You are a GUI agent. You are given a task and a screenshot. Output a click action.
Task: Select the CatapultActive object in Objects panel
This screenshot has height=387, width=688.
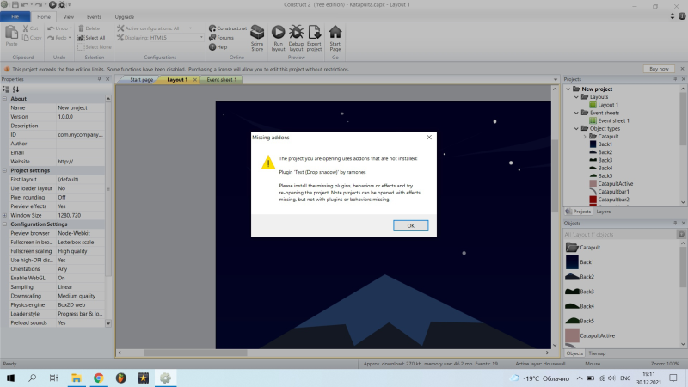tap(590, 335)
